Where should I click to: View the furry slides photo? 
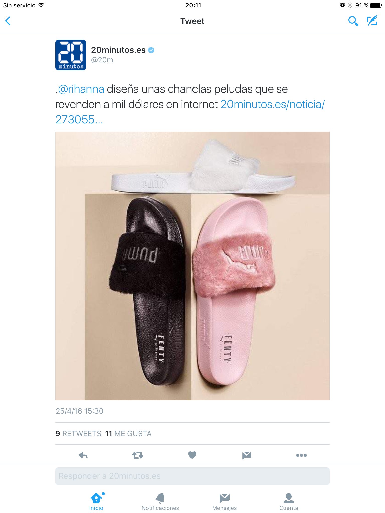[192, 266]
